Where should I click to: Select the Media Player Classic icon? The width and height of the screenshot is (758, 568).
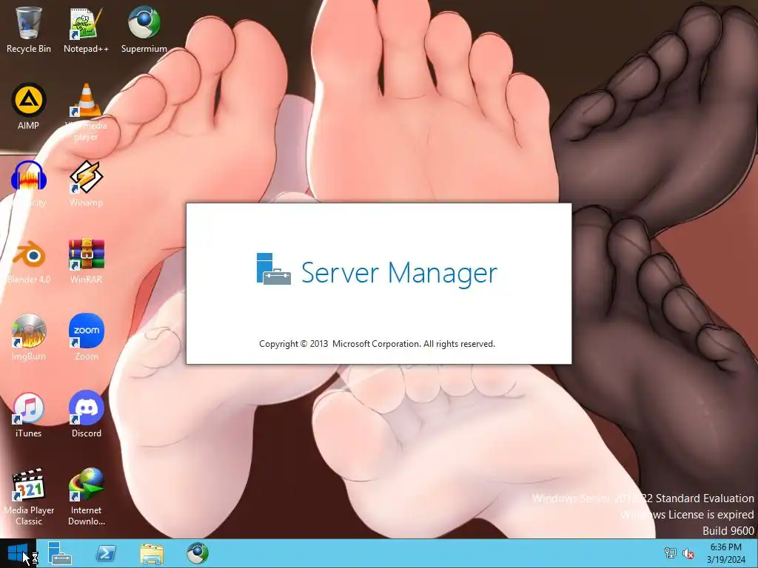coord(29,484)
